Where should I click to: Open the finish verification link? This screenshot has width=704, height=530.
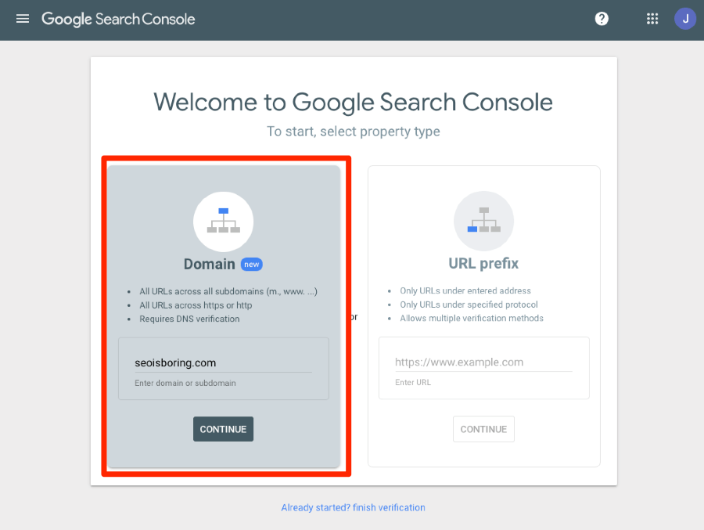tap(353, 507)
